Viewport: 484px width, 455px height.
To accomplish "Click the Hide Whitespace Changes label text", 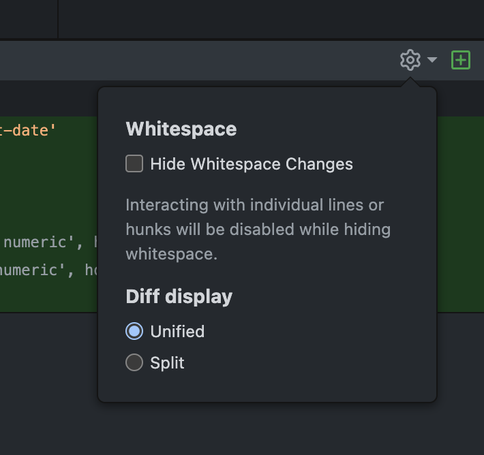I will coord(252,163).
